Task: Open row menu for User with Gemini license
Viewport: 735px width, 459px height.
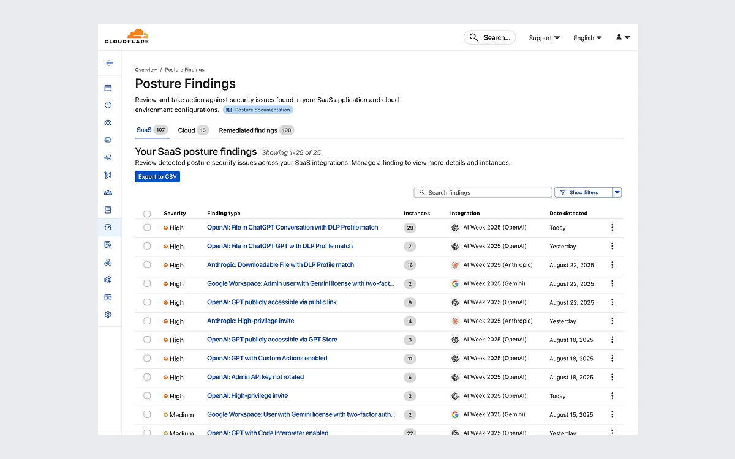Action: (612, 414)
